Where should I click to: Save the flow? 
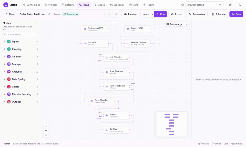click(x=236, y=14)
